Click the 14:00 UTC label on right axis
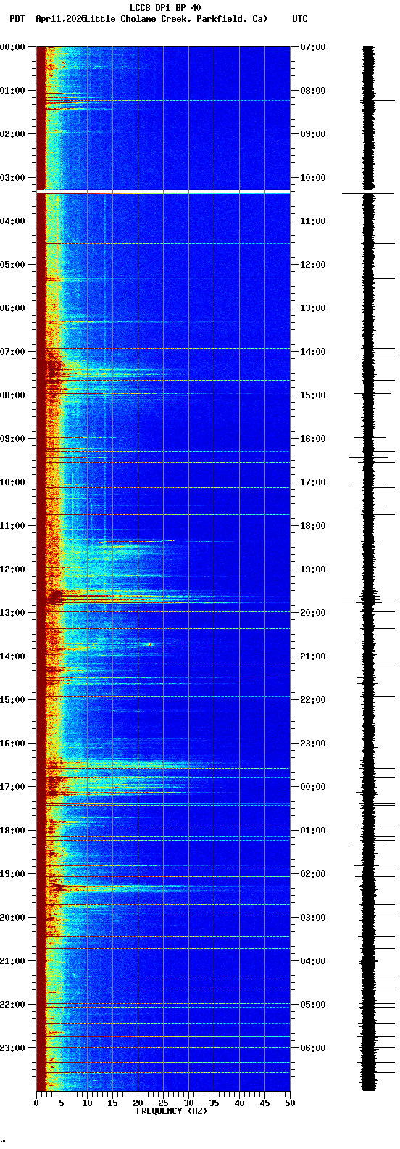 [x=313, y=352]
